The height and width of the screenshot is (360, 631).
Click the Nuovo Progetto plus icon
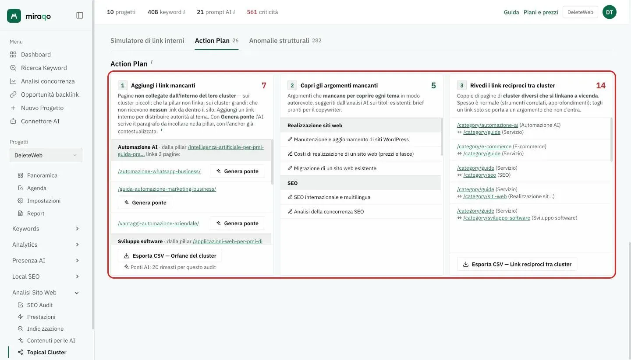13,108
